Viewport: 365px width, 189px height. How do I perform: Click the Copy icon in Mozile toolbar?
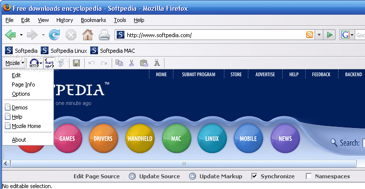[x=119, y=63]
